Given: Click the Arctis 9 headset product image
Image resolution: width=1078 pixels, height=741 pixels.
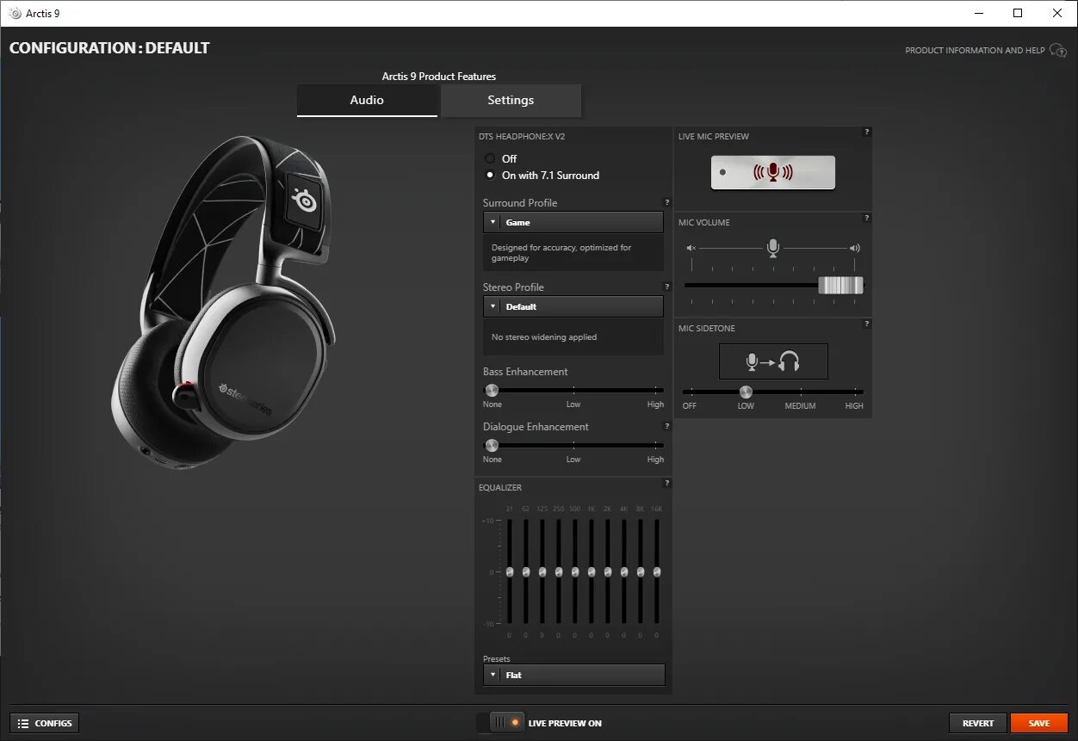Looking at the screenshot, I should coord(224,302).
